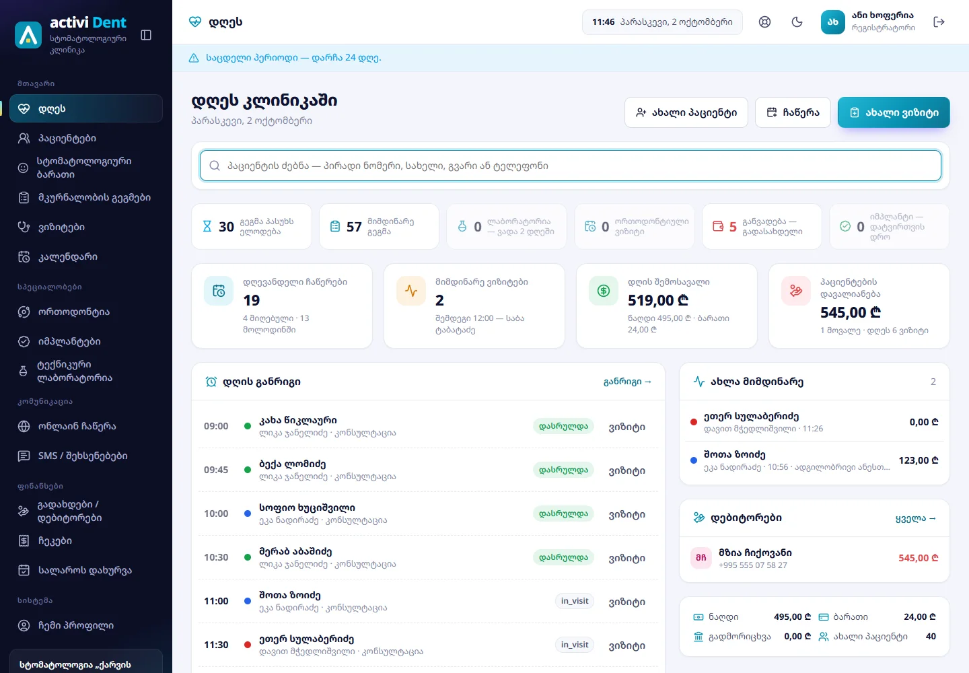
Task: Click the 'დღევანდელი ჩაწერები' calendar icon
Action: coord(219,291)
